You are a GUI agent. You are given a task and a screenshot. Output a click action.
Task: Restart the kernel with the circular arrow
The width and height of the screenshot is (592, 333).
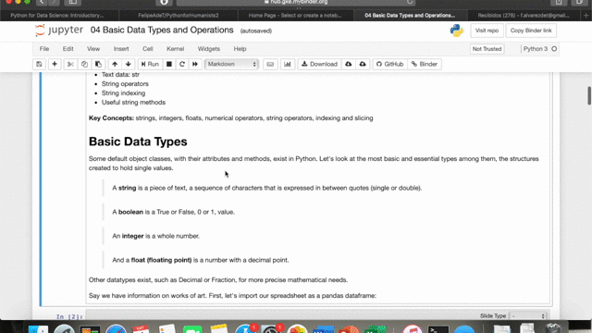click(182, 64)
